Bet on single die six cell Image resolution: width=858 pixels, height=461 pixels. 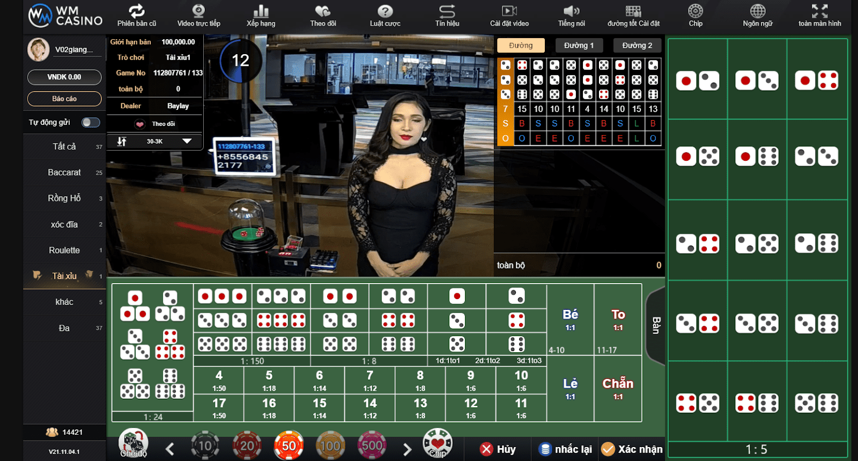516,344
